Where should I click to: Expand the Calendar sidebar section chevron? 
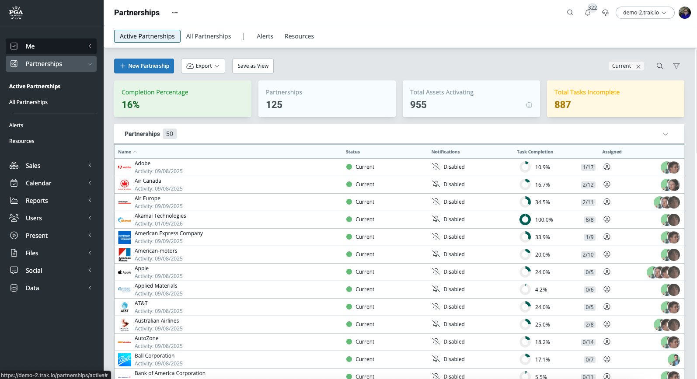pos(90,183)
